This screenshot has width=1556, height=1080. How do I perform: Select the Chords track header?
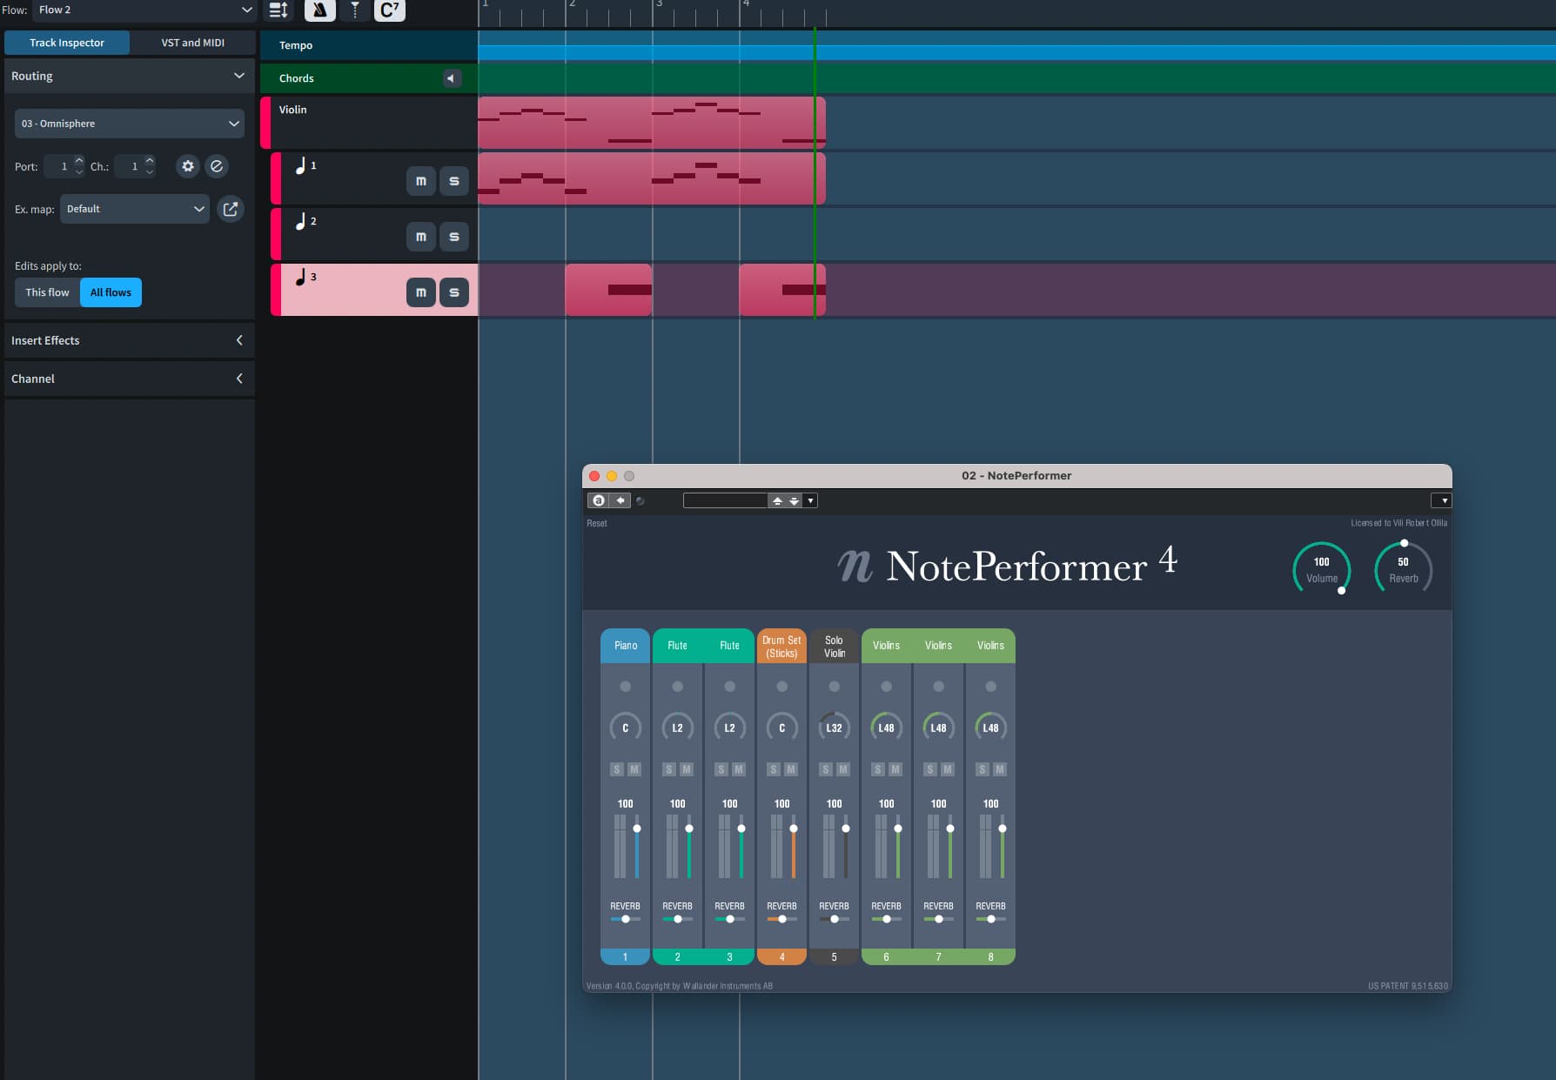(x=369, y=78)
